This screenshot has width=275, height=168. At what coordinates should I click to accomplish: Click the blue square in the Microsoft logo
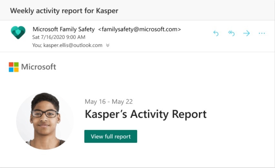tap(11, 70)
